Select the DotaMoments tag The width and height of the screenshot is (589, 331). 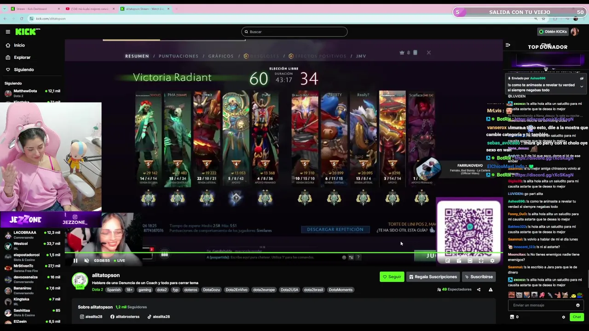[341, 290]
